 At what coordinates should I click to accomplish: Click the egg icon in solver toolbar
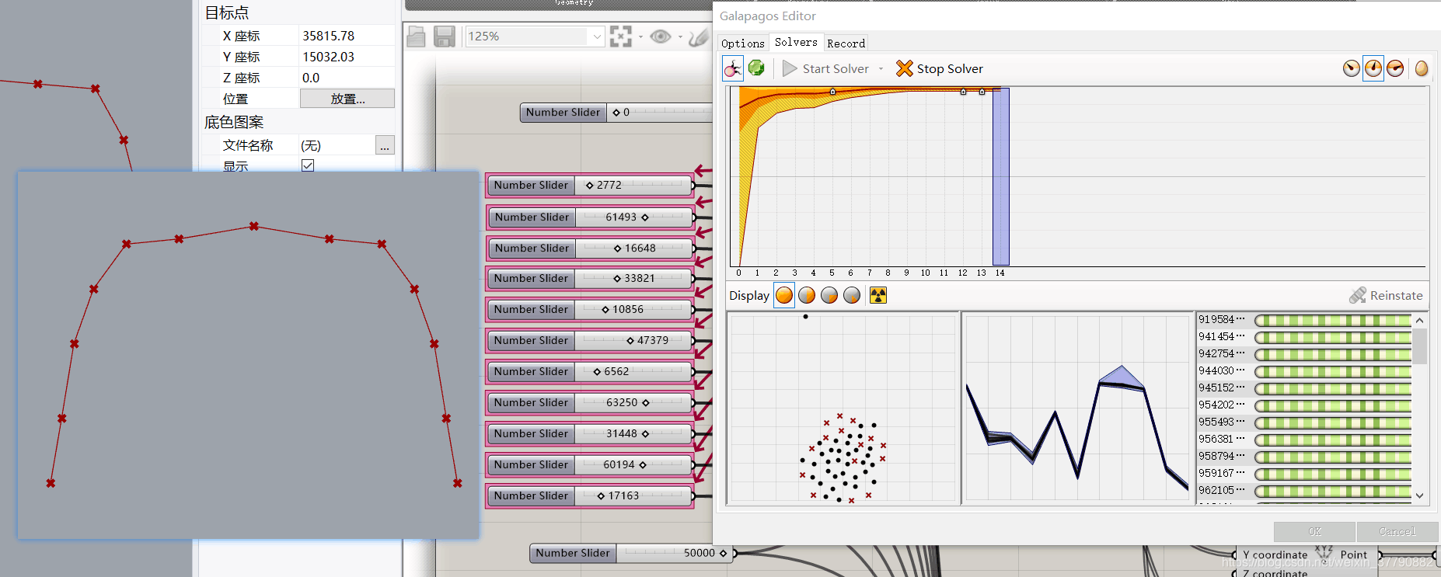pos(1422,68)
